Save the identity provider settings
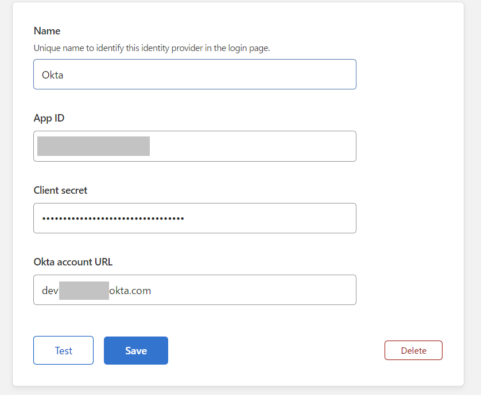481x395 pixels. pyautogui.click(x=136, y=350)
